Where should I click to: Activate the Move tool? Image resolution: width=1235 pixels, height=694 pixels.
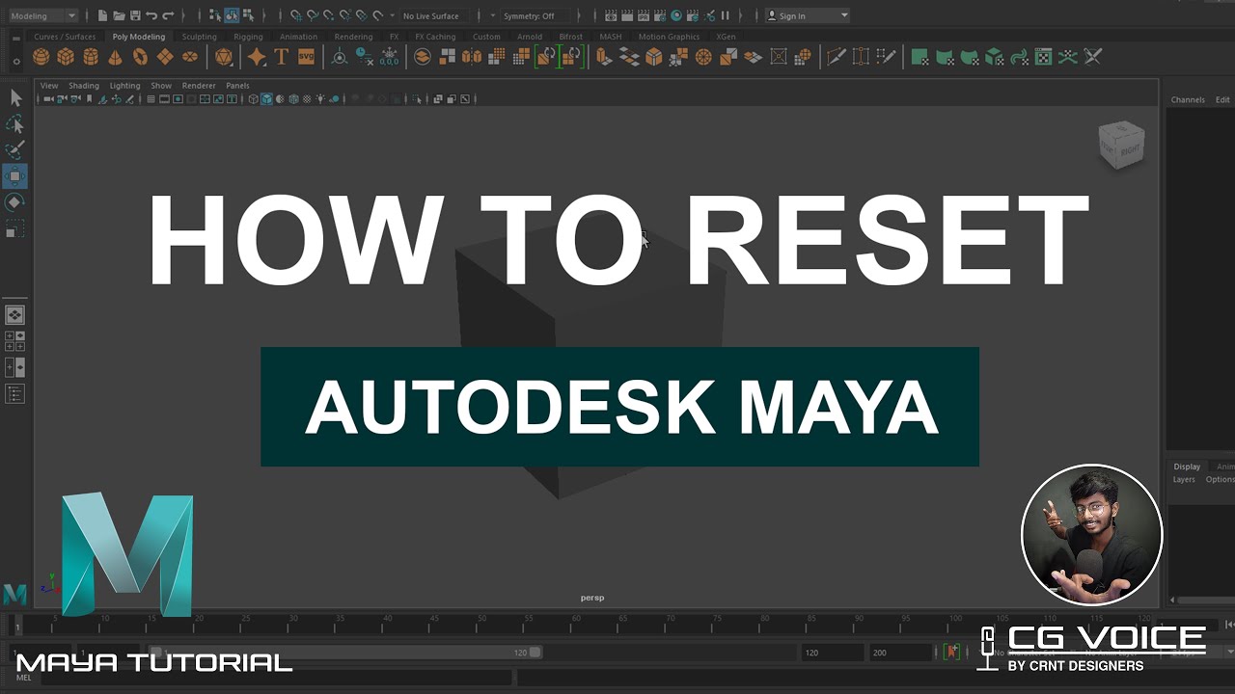(15, 176)
